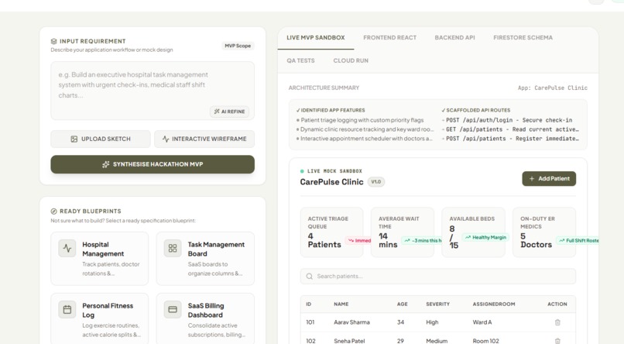
Task: Click the SaaS Billing Dashboard card icon
Action: 173,309
